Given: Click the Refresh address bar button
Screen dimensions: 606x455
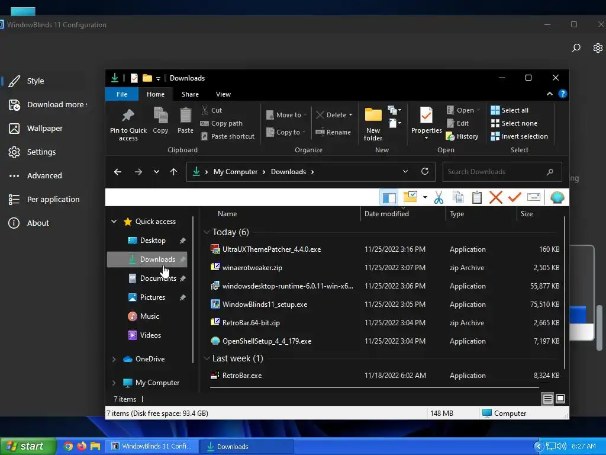Looking at the screenshot, I should click(425, 171).
